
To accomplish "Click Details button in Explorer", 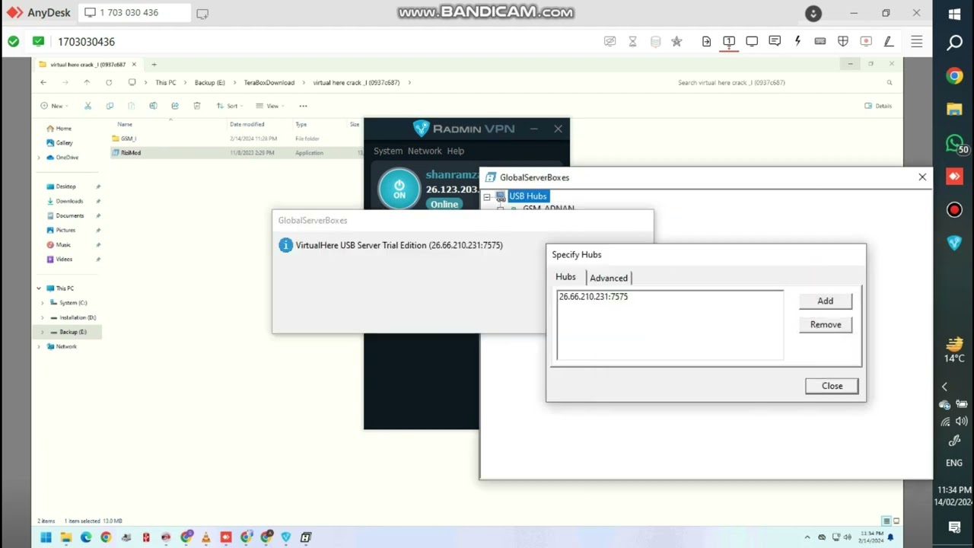I will pyautogui.click(x=878, y=106).
